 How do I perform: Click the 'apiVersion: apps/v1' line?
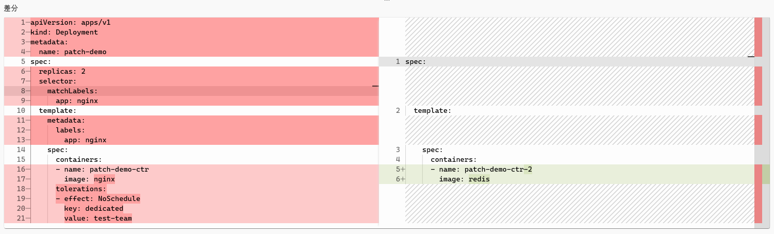coord(70,23)
